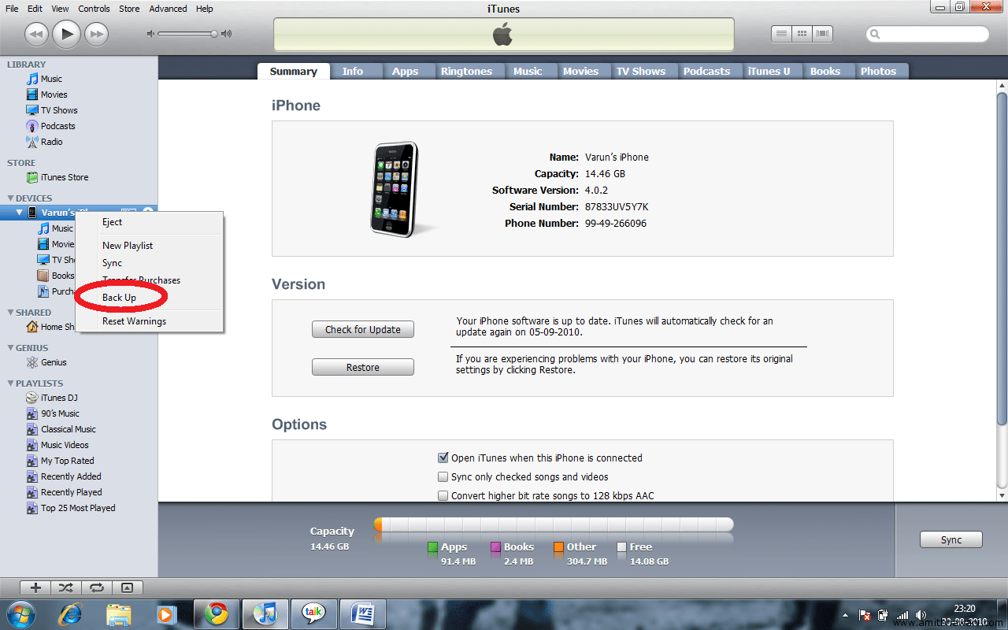Enable Sync only checked songs and videos

(443, 476)
